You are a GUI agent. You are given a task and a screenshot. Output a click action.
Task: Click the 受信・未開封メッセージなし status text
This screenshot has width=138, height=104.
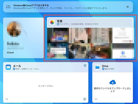coord(28,69)
